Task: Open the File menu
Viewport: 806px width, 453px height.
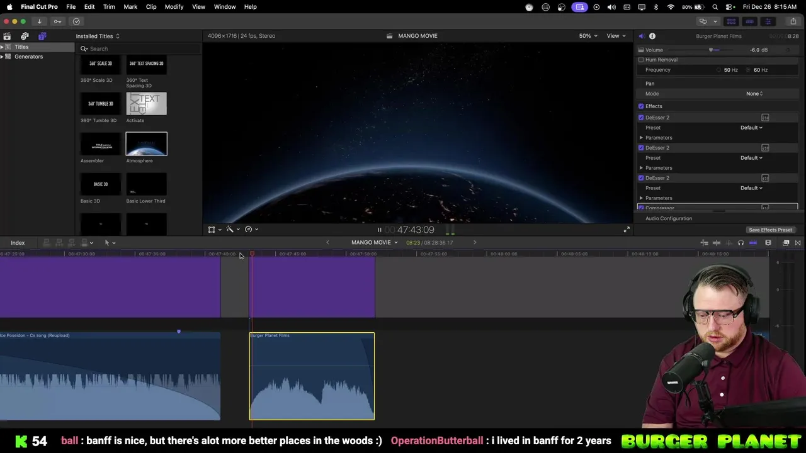Action: 71,7
